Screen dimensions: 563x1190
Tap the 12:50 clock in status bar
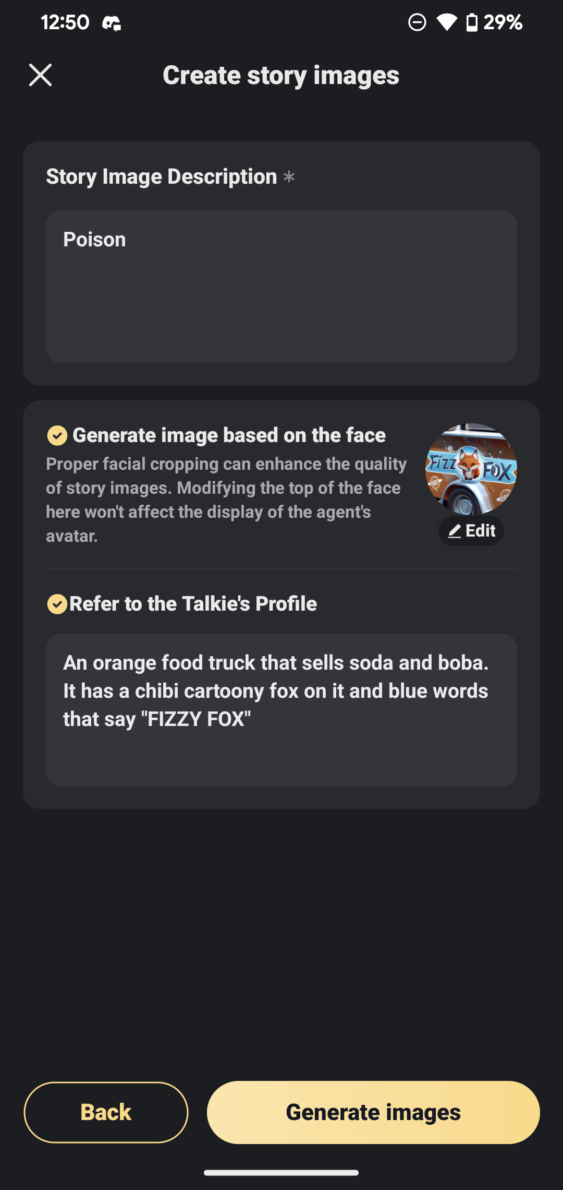[x=65, y=22]
